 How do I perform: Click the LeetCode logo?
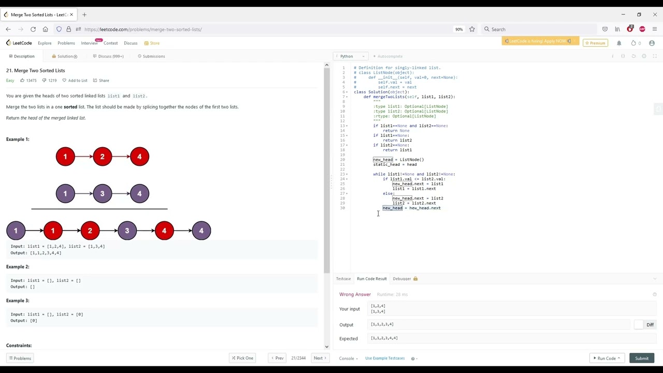pos(19,43)
